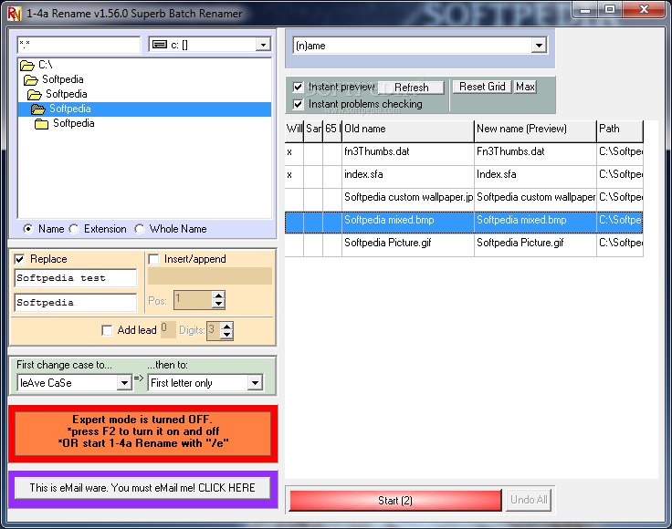The height and width of the screenshot is (529, 672).
Task: Click the Will column header
Action: click(294, 131)
